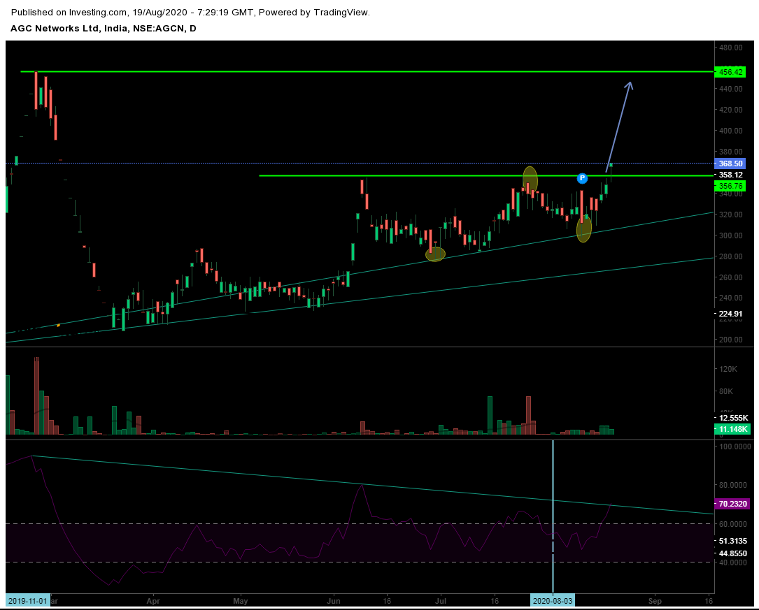This screenshot has height=610, width=759.
Task: Select the green 456.42 price label
Action: click(730, 72)
